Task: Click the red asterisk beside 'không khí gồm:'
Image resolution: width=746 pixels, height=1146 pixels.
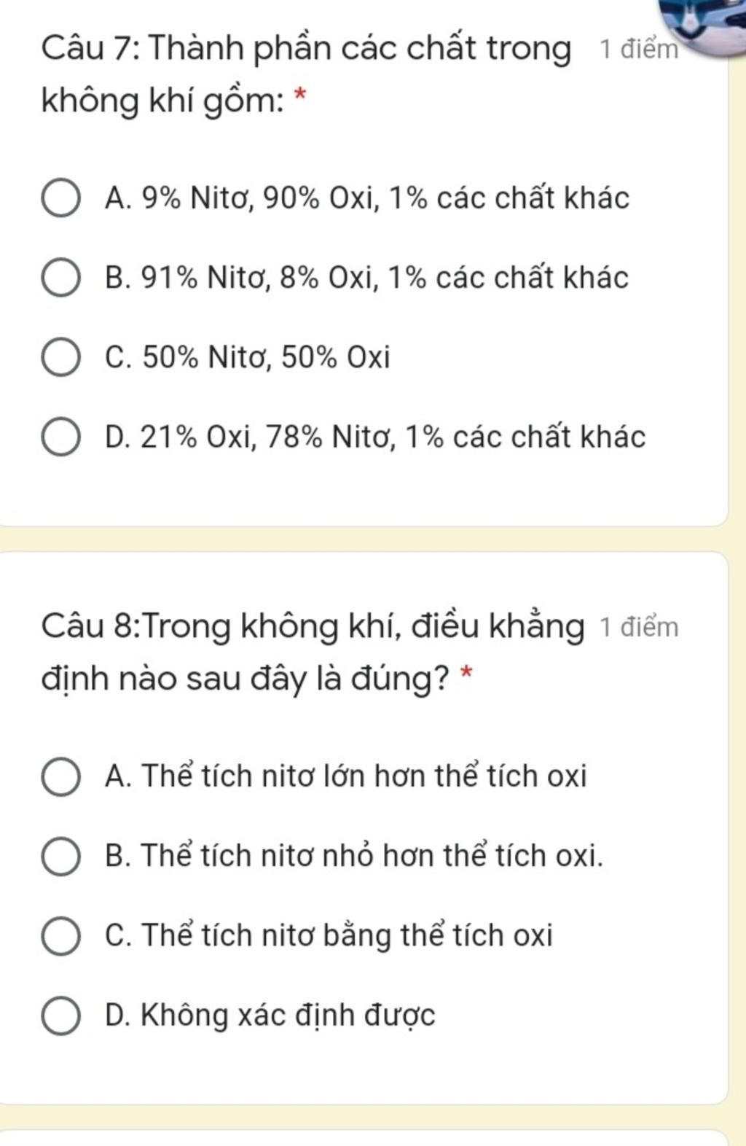Action: [x=299, y=95]
